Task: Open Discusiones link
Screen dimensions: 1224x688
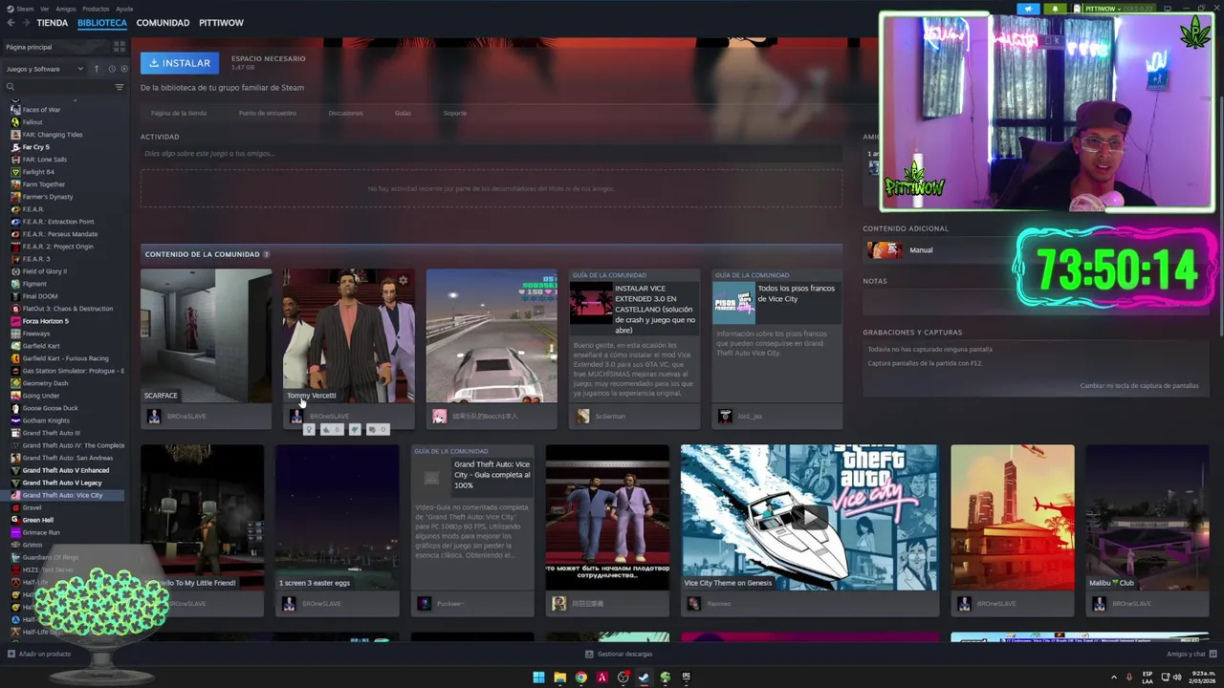Action: (x=345, y=113)
